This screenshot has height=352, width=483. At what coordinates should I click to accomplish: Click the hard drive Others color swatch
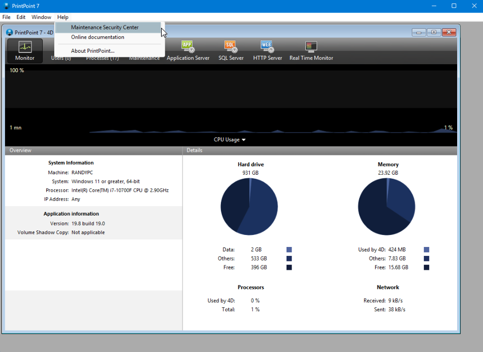point(289,258)
